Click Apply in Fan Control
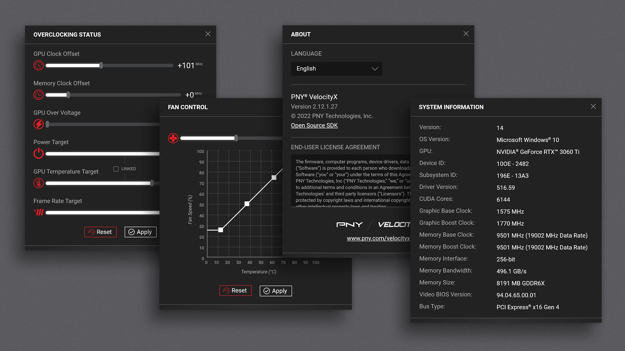625x351 pixels. pos(276,291)
